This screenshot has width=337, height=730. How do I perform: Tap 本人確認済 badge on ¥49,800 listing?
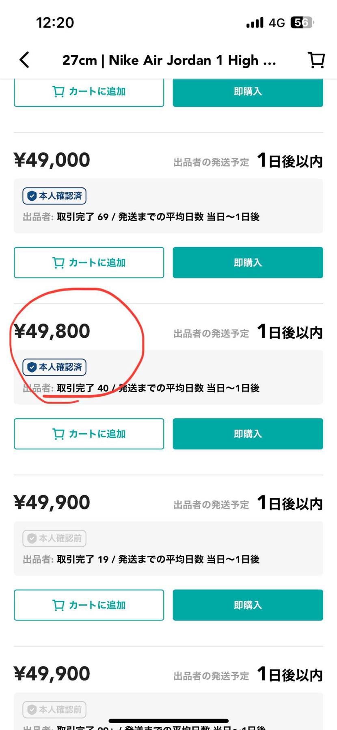(54, 367)
